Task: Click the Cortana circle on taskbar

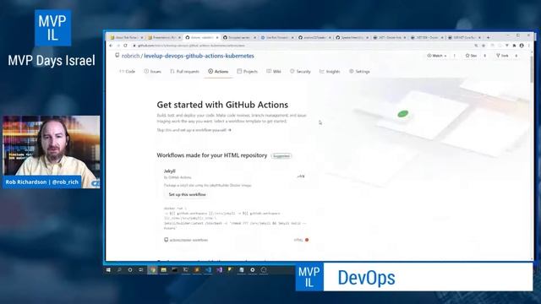Action: coord(130,270)
